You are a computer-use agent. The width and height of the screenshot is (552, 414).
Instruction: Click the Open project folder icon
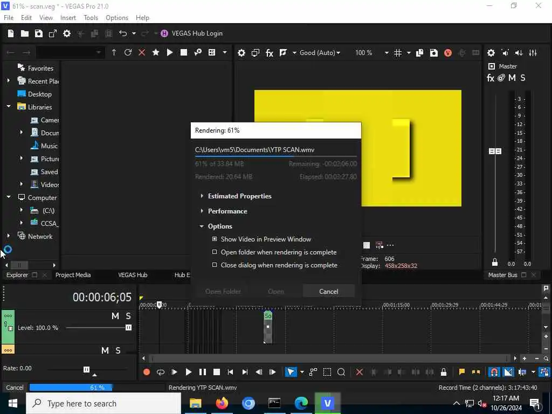pos(25,33)
